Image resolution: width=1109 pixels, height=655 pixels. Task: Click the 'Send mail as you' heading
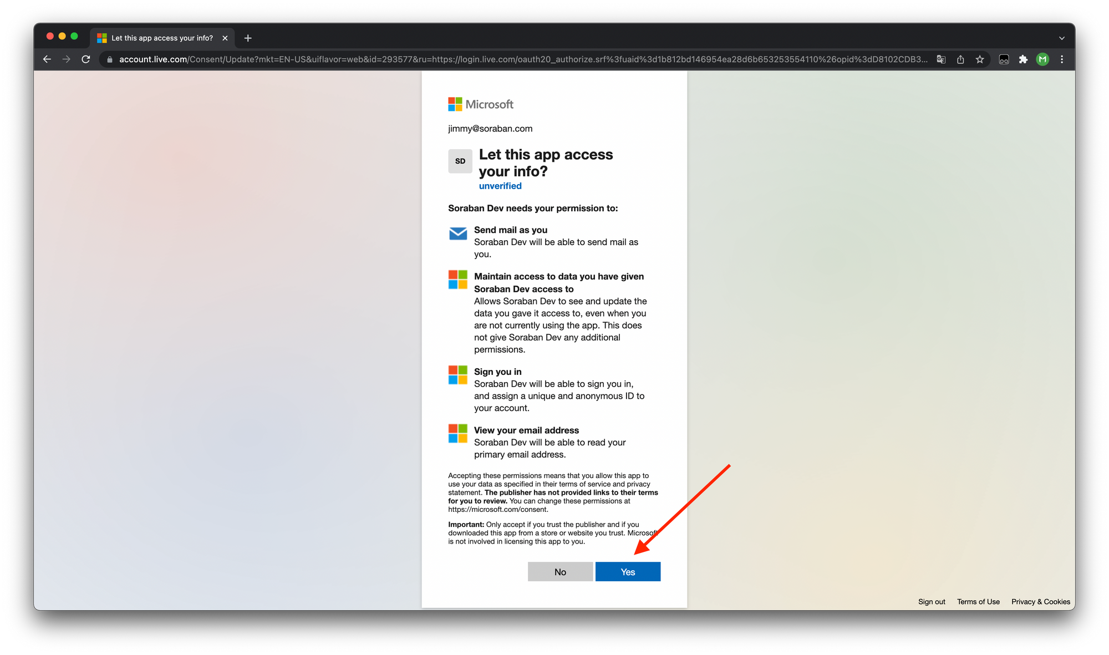click(x=511, y=230)
